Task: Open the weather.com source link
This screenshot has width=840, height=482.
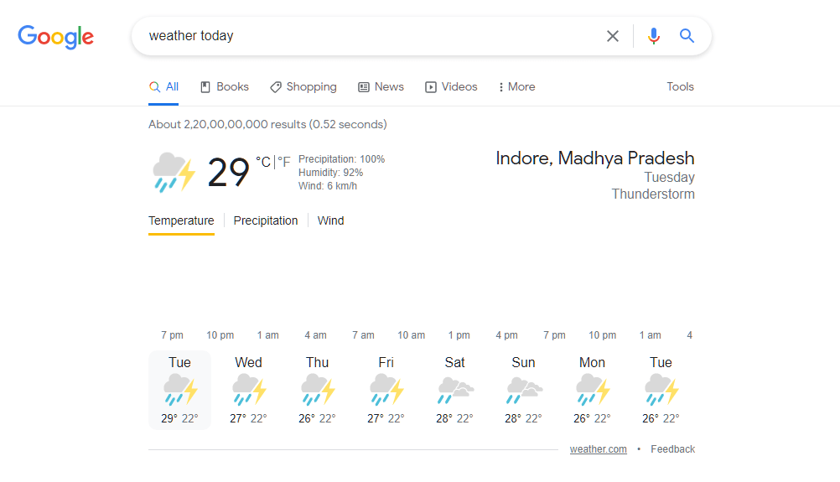Action: pyautogui.click(x=598, y=449)
